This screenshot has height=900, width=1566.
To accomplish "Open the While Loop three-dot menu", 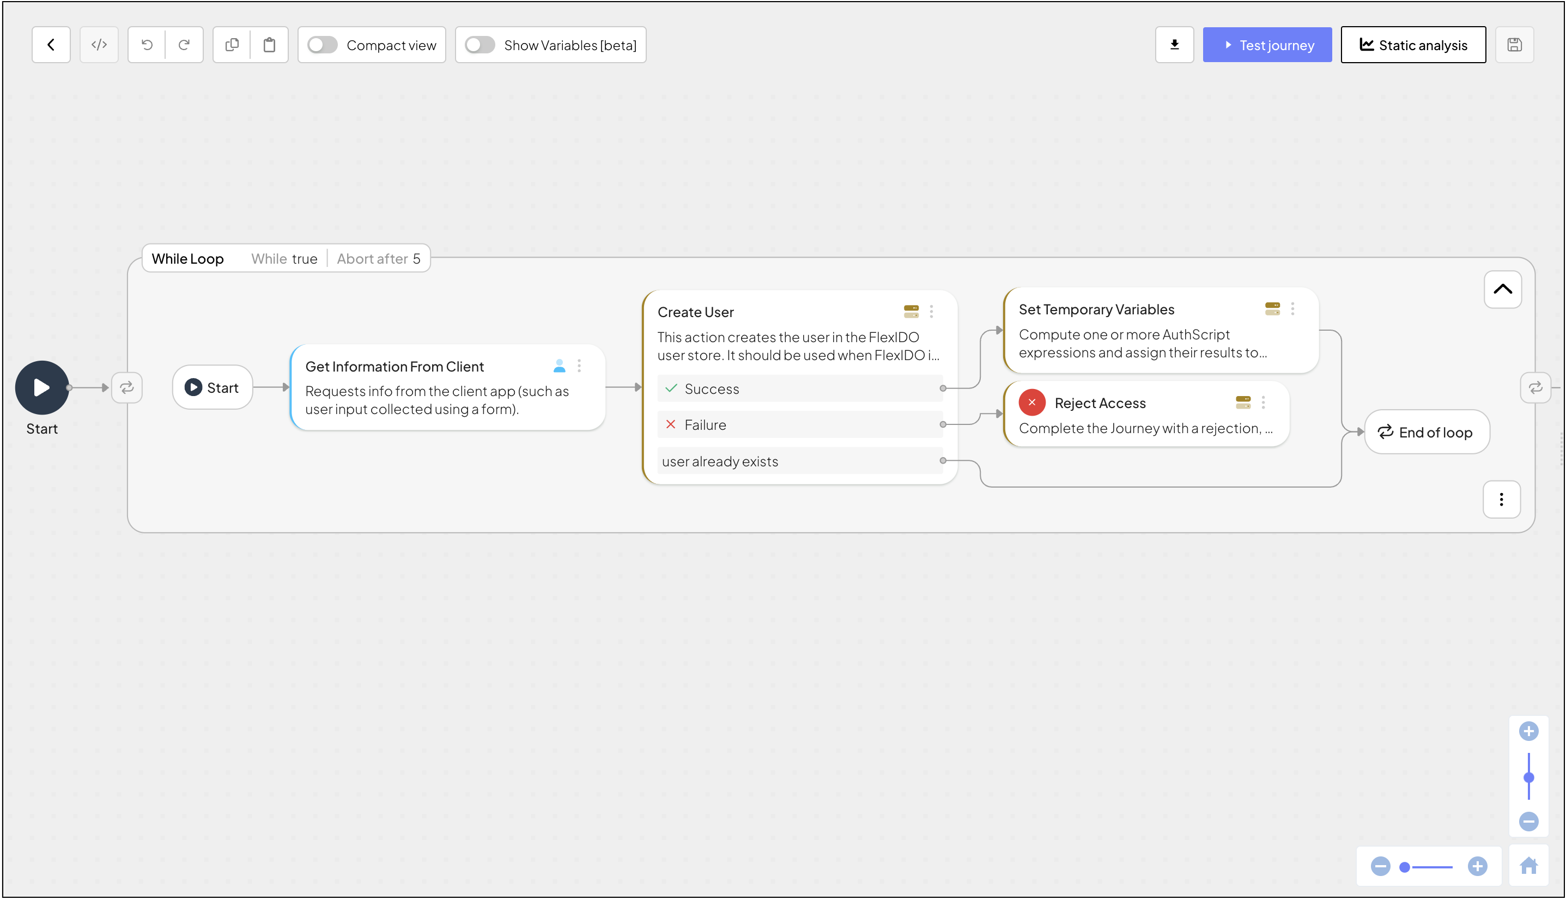I will (1501, 499).
